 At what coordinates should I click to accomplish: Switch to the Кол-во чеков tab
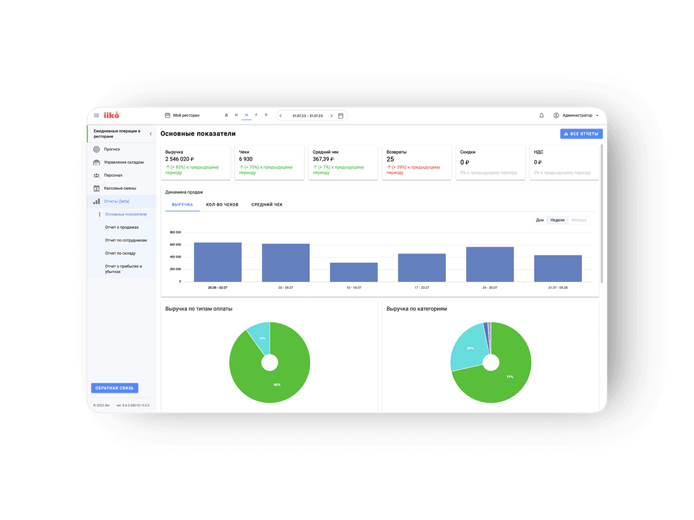click(x=222, y=205)
